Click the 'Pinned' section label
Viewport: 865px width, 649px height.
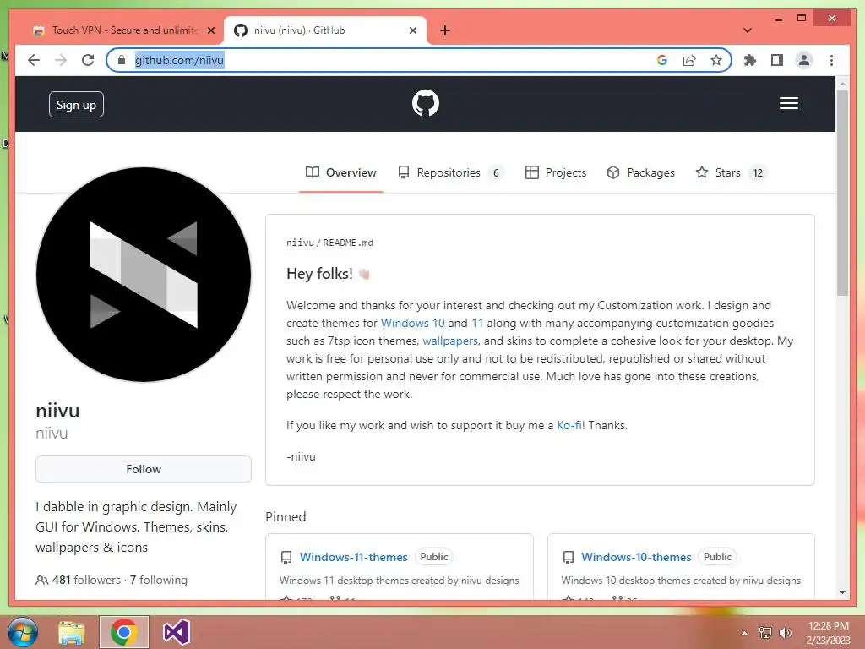click(x=286, y=516)
